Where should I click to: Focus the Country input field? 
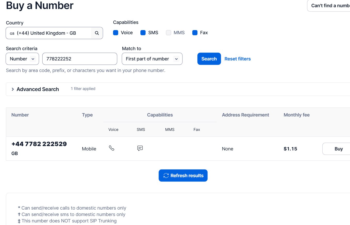click(49, 33)
